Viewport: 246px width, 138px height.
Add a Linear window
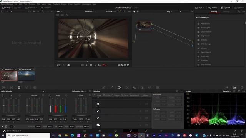click(x=98, y=95)
